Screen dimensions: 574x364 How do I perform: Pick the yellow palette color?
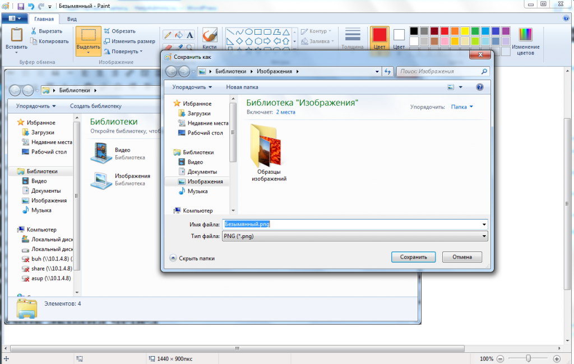pos(465,31)
